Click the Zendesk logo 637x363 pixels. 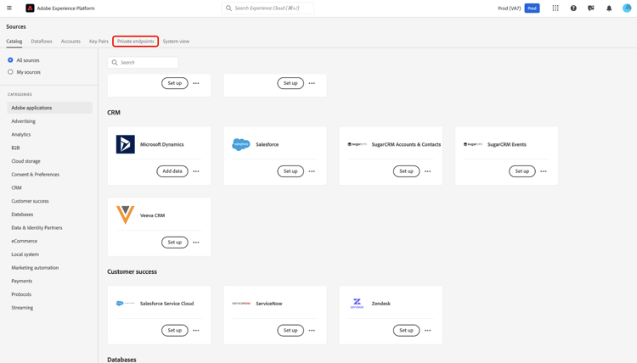[357, 304]
